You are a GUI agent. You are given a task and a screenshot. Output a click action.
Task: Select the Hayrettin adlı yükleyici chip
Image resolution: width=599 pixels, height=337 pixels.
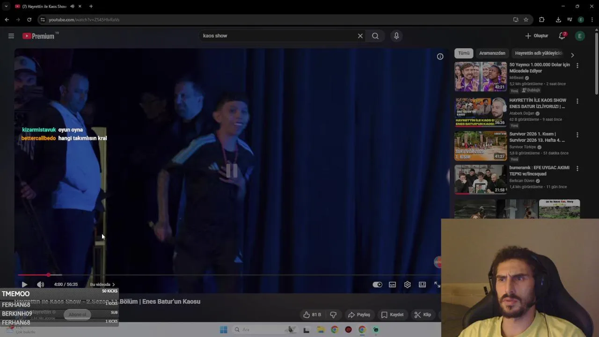pyautogui.click(x=539, y=53)
